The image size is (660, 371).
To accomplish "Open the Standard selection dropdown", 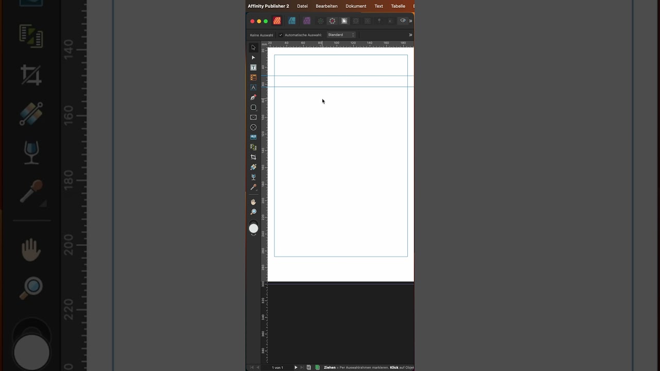I will [341, 35].
